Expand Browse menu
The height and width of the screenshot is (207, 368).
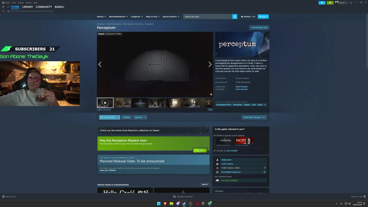click(101, 17)
